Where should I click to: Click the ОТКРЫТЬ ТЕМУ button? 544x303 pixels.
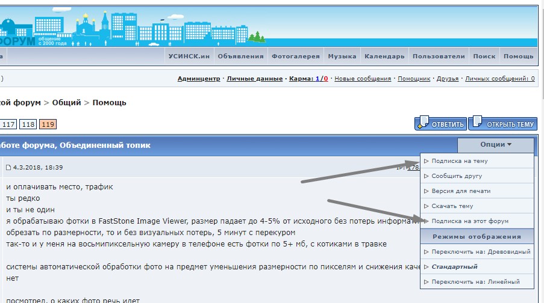502,124
